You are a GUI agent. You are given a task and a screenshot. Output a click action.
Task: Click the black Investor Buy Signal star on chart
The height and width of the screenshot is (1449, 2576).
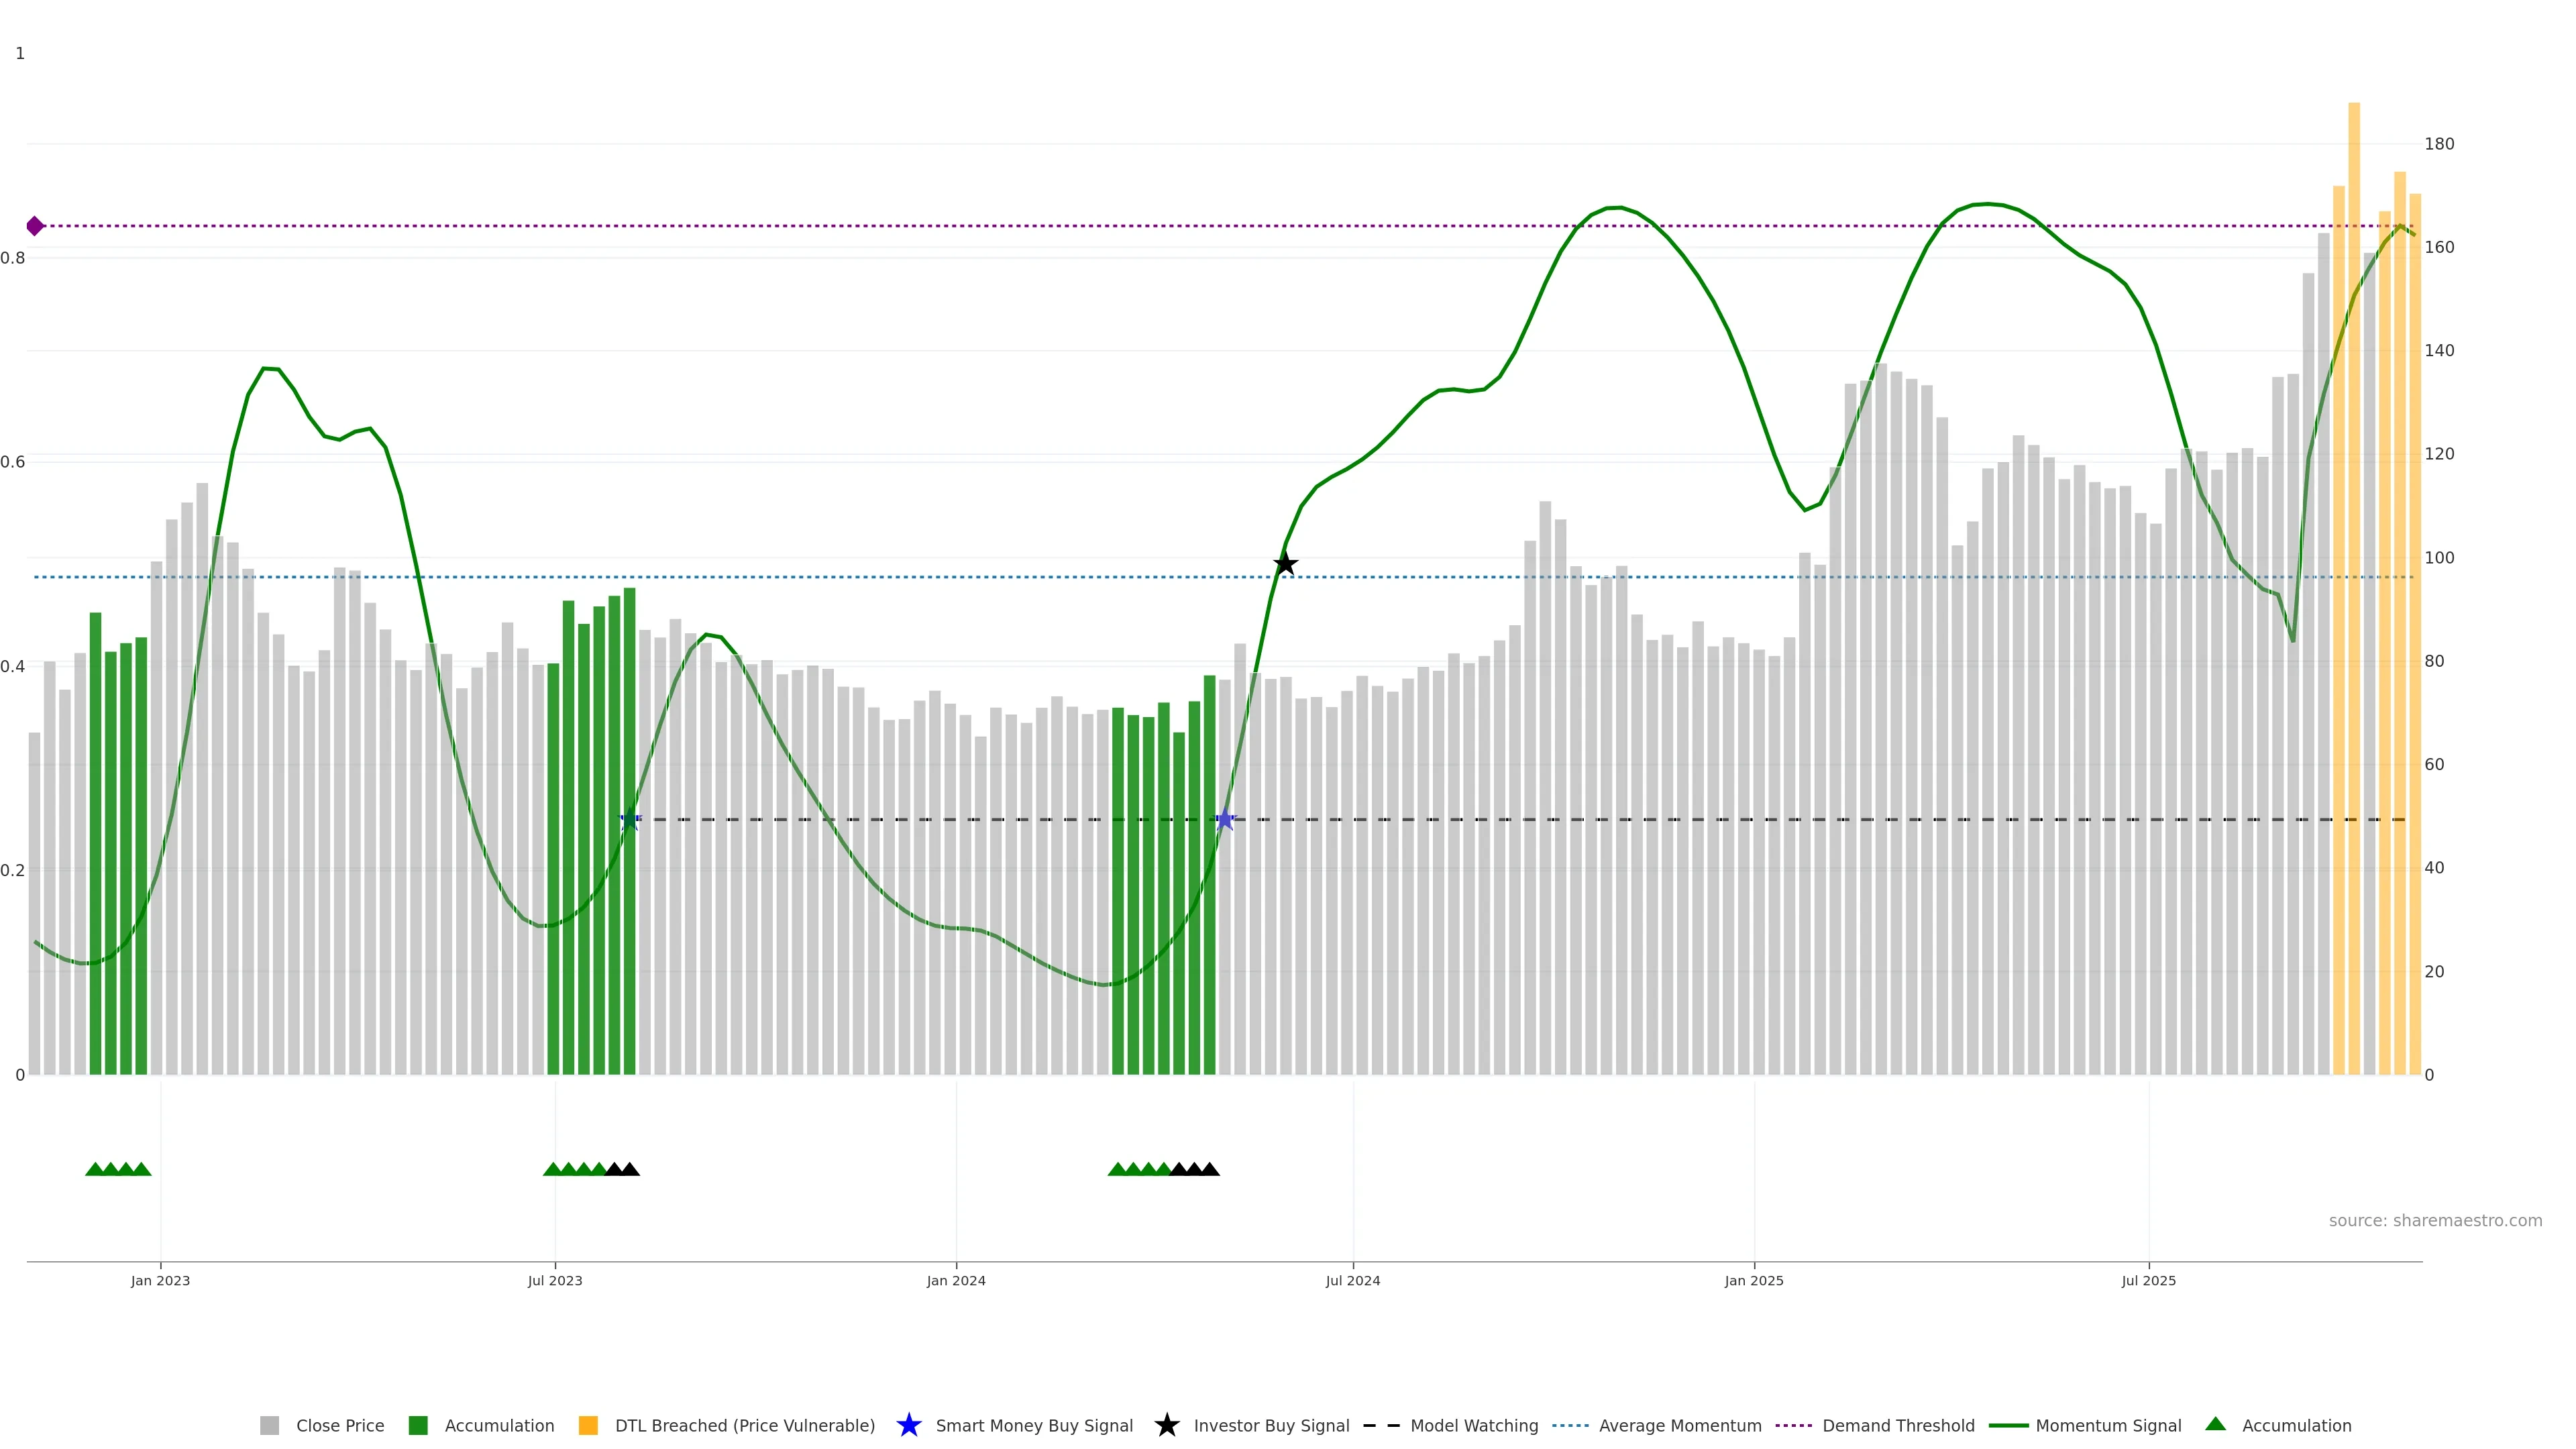click(1285, 564)
